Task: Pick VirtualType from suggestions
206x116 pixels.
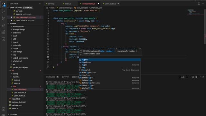Action: click(110, 88)
